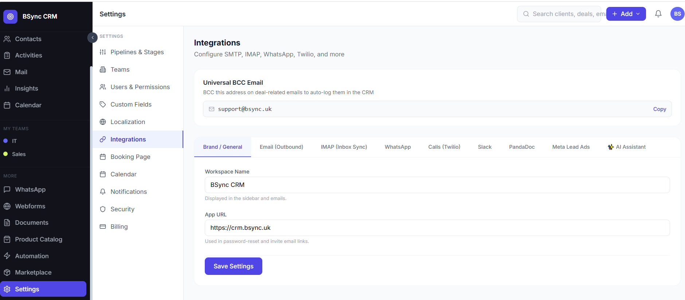
Task: Open the Calendar settings menu item
Action: tap(138, 174)
